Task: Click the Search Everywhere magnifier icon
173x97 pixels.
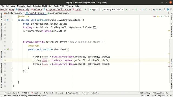Action: coord(164,9)
